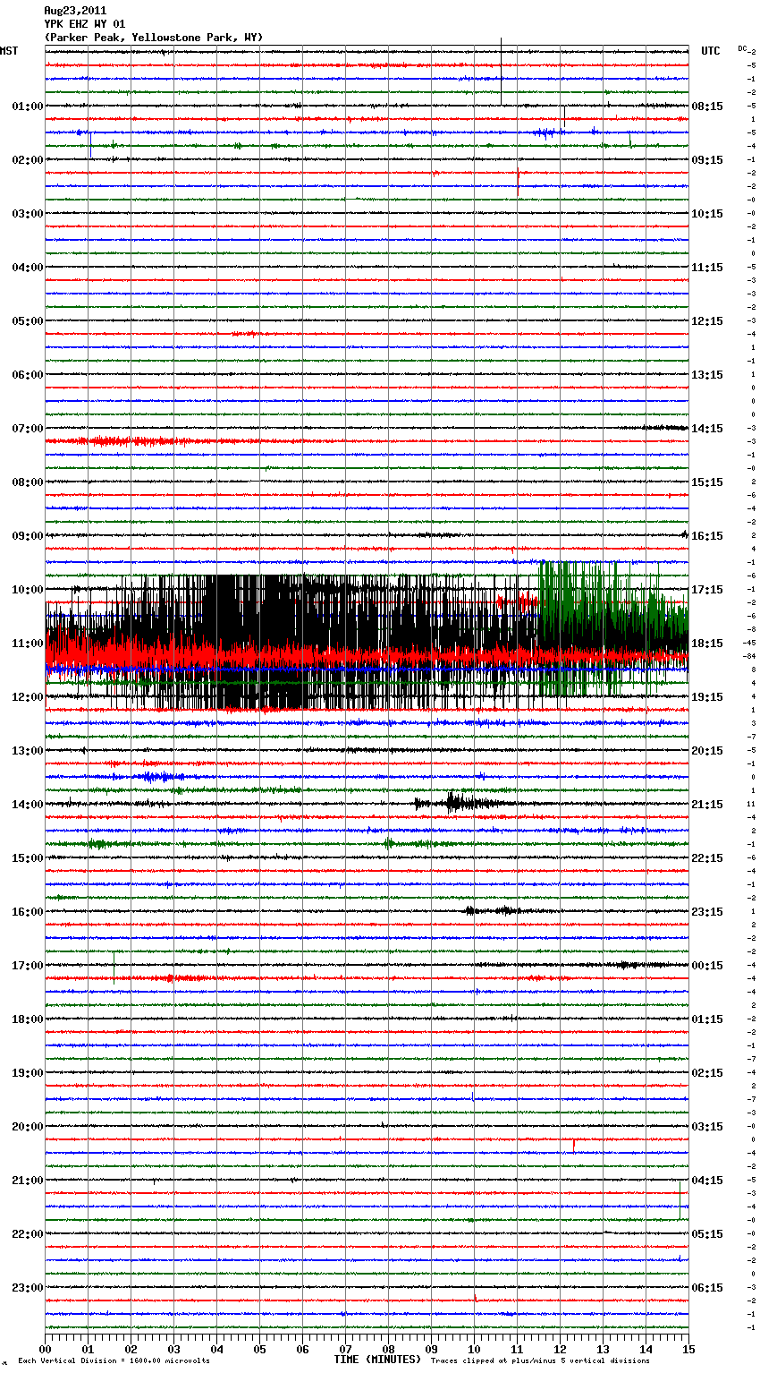Select the 08:00 MST hour label
This screenshot has width=760, height=1373.
pyautogui.click(x=28, y=482)
